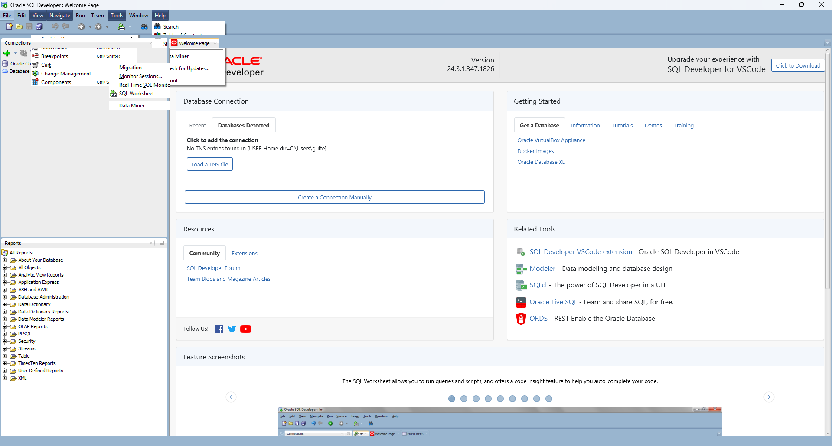
Task: Switch to the Recent tab
Action: 198,126
